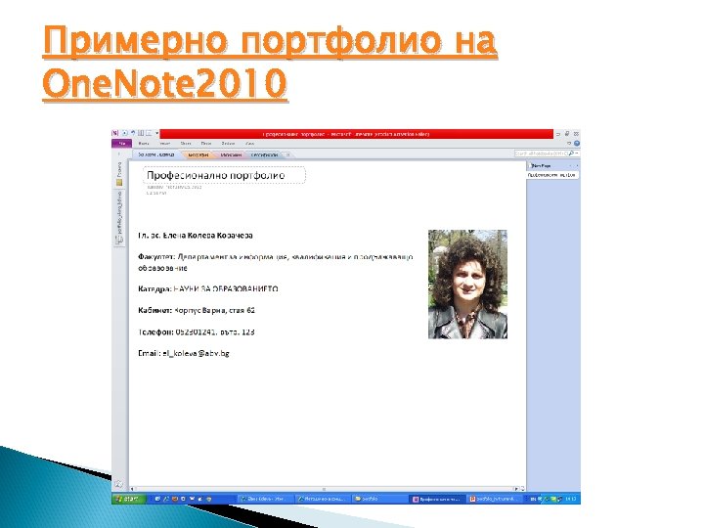Switch to the Share ribbon tab
704x528 pixels.
tap(186, 143)
